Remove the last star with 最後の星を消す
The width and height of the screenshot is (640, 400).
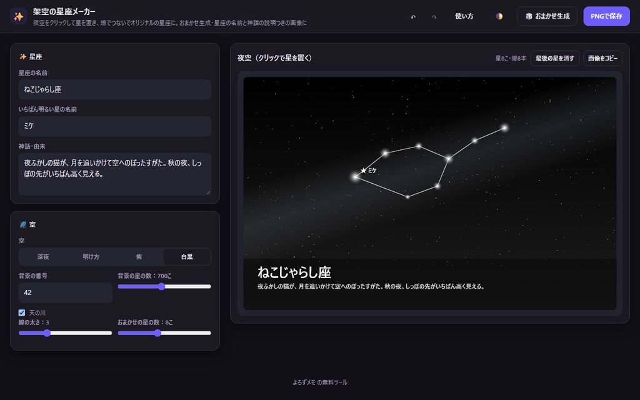click(x=554, y=58)
